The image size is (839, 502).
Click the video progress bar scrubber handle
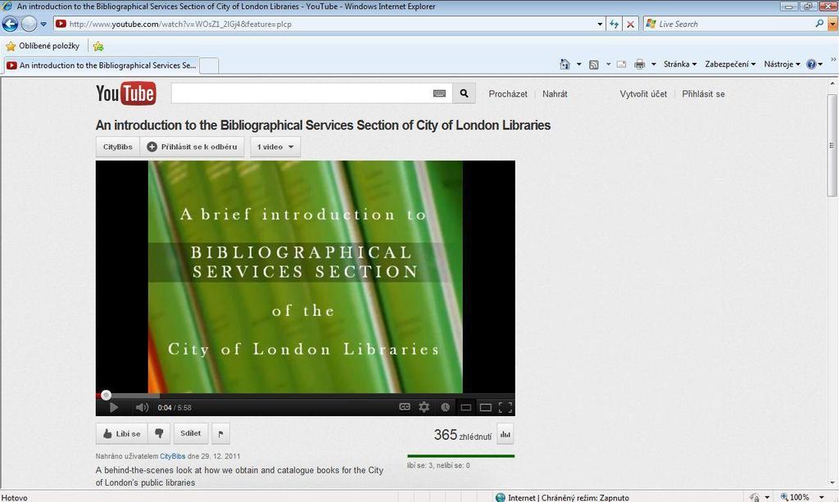[106, 395]
